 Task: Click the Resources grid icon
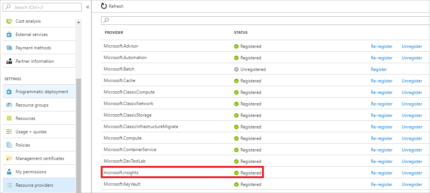(x=9, y=118)
